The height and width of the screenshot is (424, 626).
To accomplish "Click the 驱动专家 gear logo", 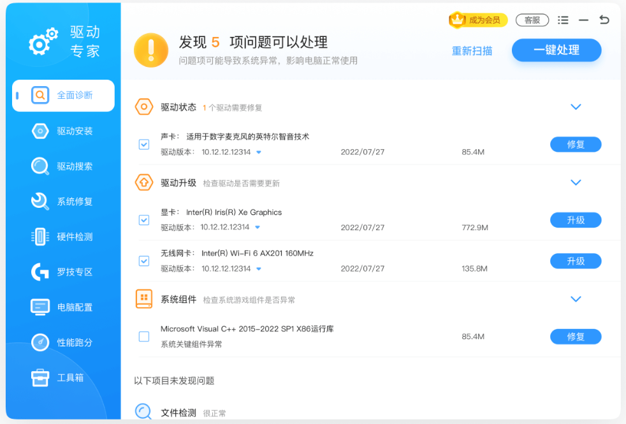I will coord(43,41).
